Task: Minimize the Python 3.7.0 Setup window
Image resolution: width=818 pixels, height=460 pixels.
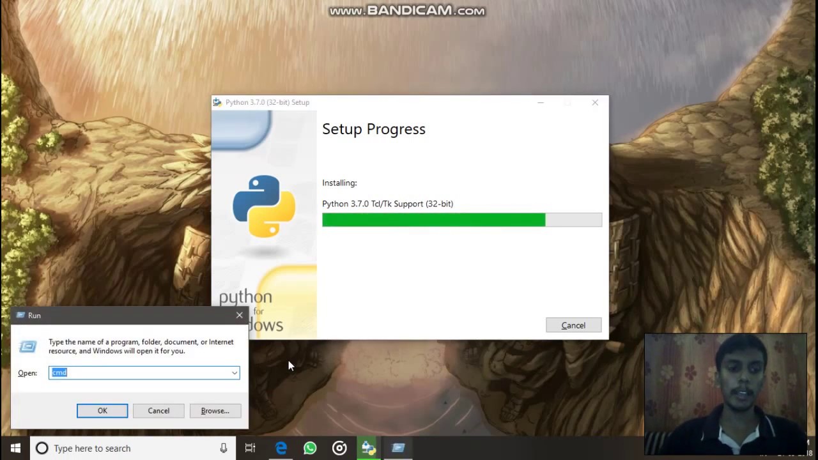Action: coord(541,102)
